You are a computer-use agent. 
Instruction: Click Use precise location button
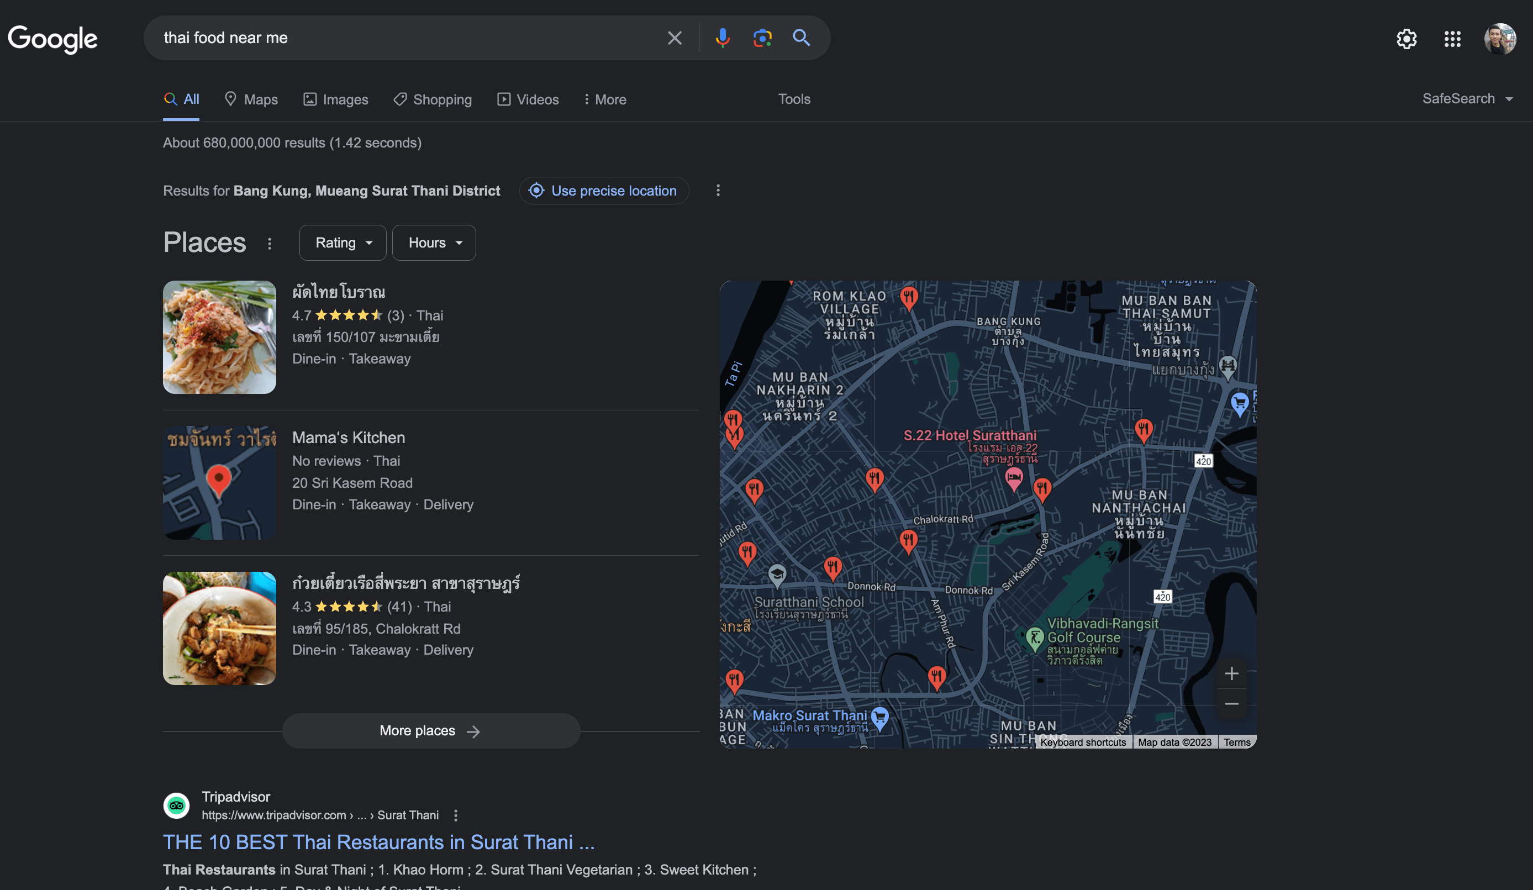point(603,191)
